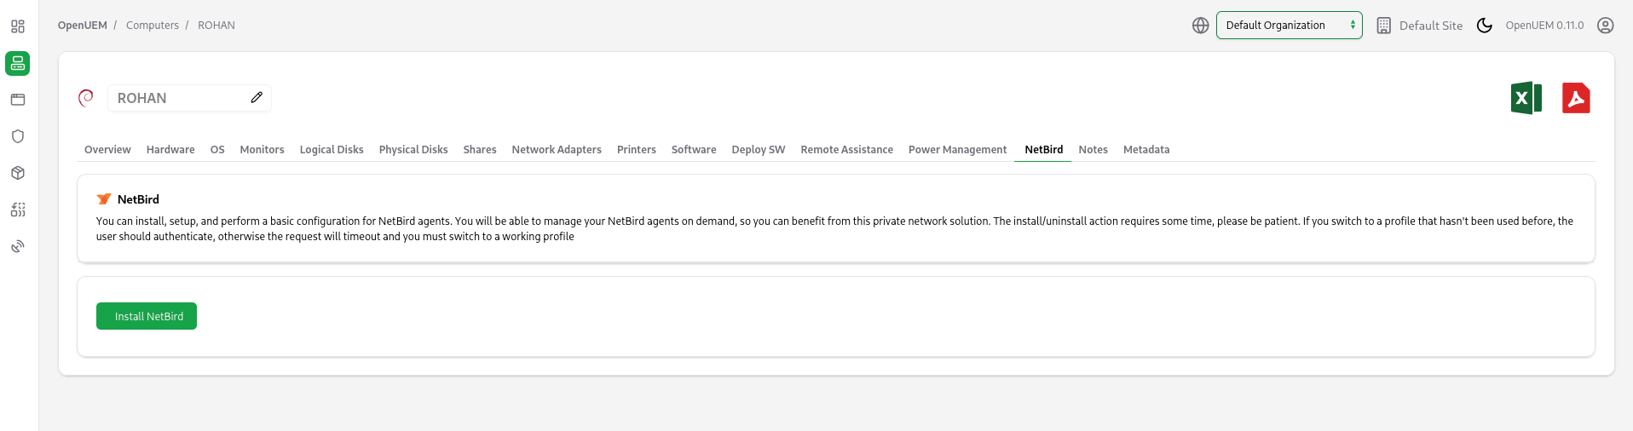Select the Default Site label

1430,26
